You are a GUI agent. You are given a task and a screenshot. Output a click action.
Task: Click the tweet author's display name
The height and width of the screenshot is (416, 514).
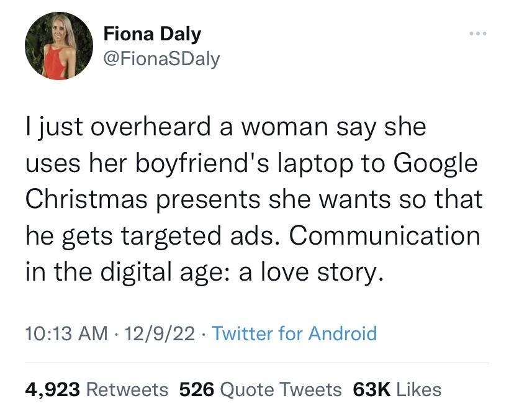tap(152, 34)
